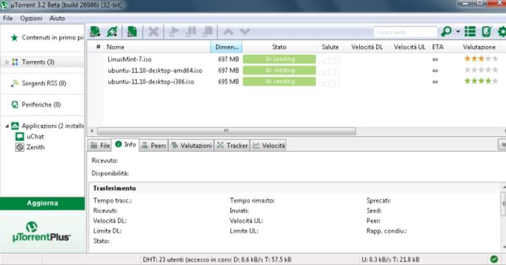Click the Pause torrent icon
Viewport: 506px width, 265px height.
(x=190, y=31)
